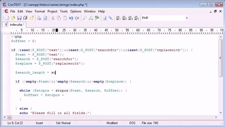Screen dimensions: 225x127
Task: Open Print Preview from toolbar
Action: 45,18
